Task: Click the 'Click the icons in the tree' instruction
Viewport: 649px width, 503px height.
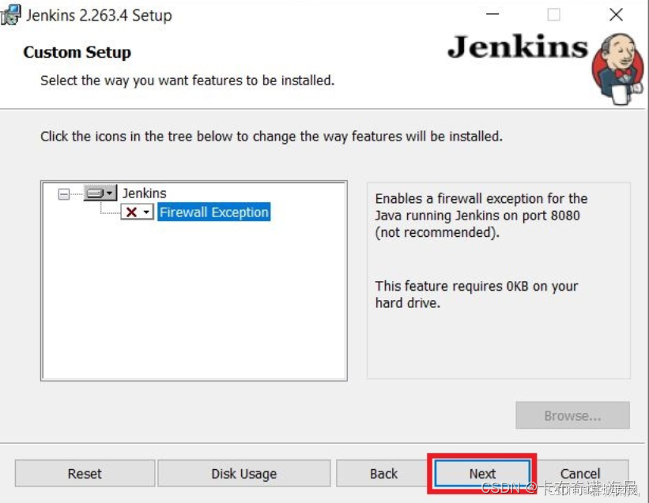Action: click(x=271, y=136)
